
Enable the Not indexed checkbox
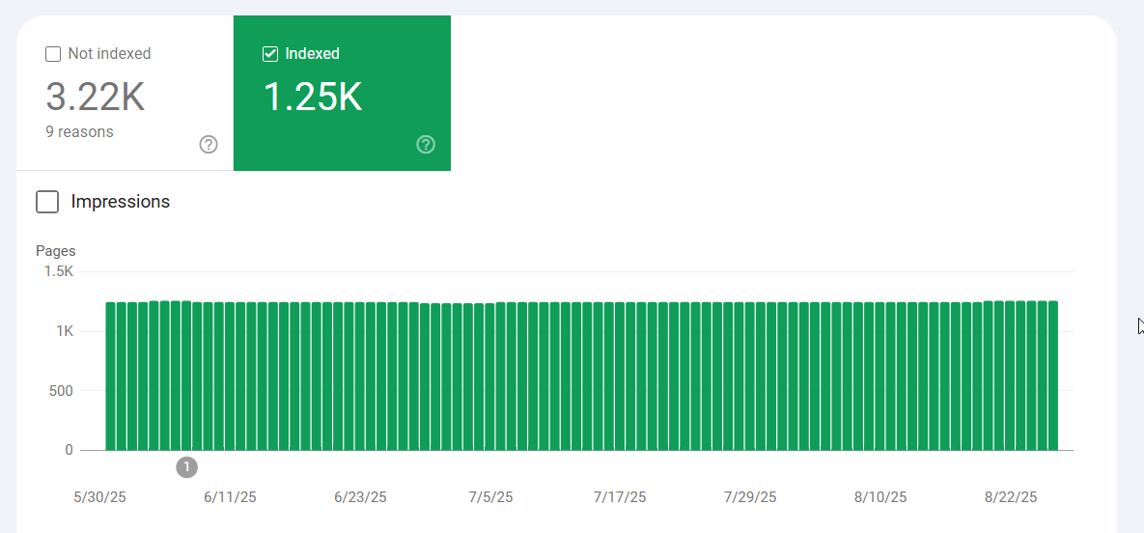(52, 54)
